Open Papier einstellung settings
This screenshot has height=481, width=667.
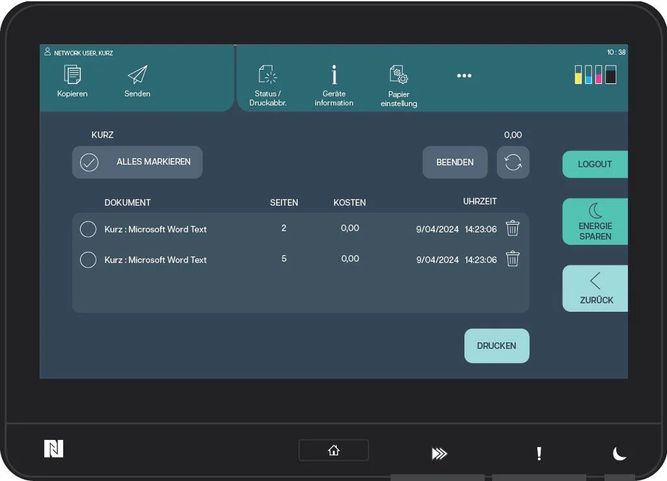399,86
